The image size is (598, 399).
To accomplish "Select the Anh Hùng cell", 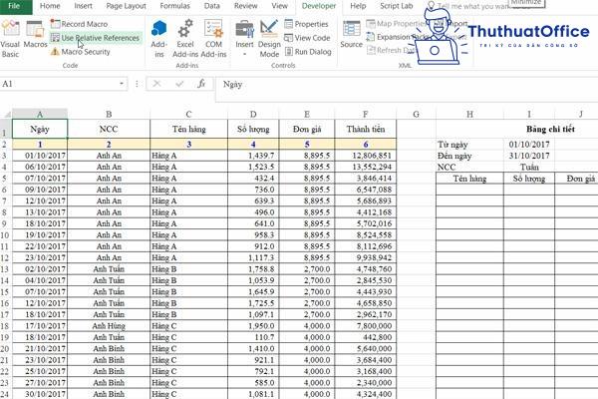I will click(x=109, y=326).
